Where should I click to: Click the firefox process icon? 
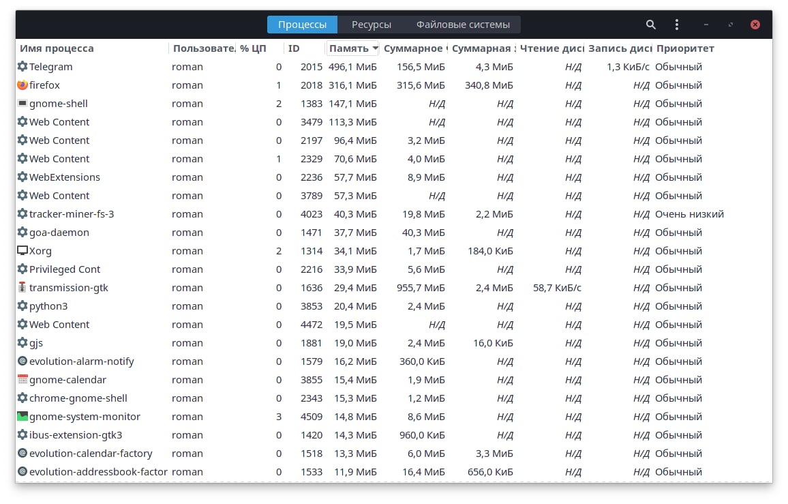[x=22, y=85]
